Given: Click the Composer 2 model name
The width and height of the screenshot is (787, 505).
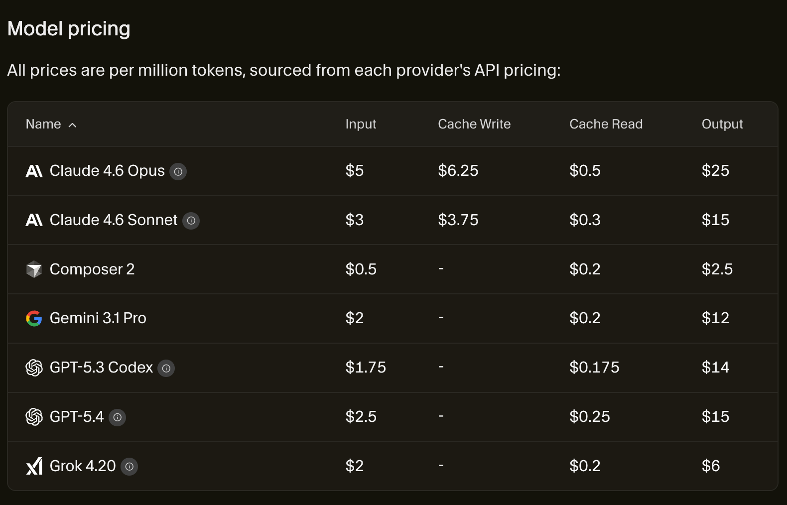Looking at the screenshot, I should pyautogui.click(x=92, y=269).
